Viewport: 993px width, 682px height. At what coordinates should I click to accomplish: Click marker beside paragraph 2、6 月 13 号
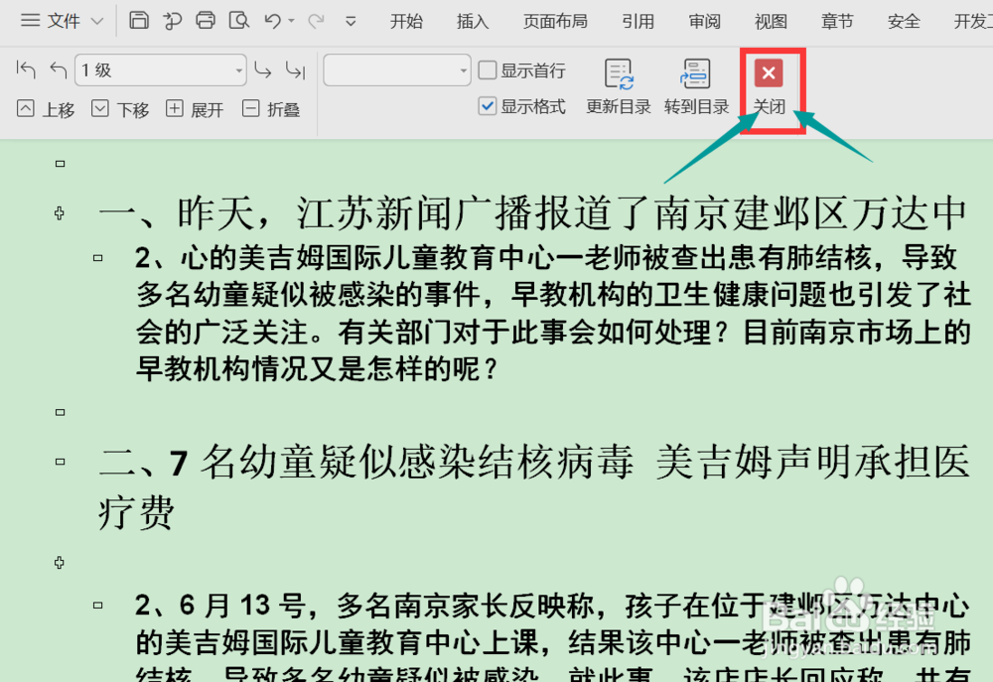point(97,606)
